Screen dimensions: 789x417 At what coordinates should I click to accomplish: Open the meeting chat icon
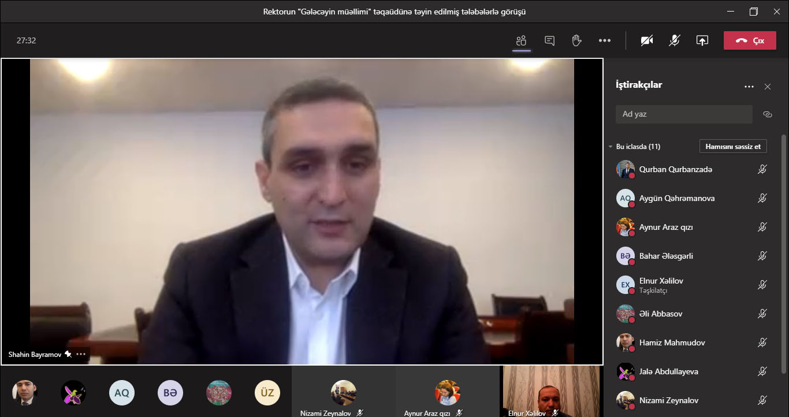tap(549, 40)
